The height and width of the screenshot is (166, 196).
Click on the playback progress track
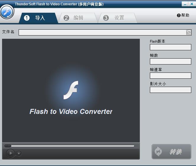(72, 146)
